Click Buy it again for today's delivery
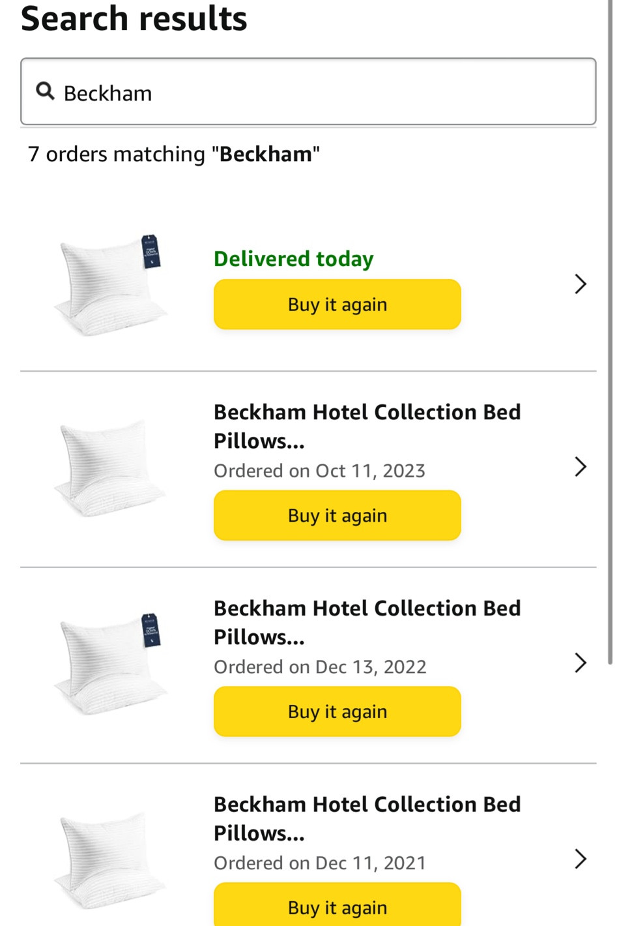This screenshot has width=617, height=926. (x=337, y=304)
